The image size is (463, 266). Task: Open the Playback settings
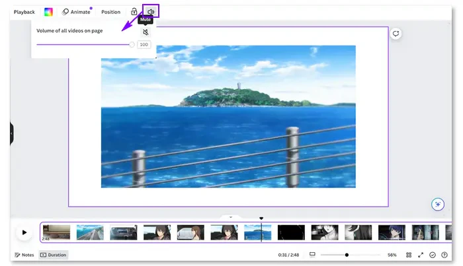[24, 12]
